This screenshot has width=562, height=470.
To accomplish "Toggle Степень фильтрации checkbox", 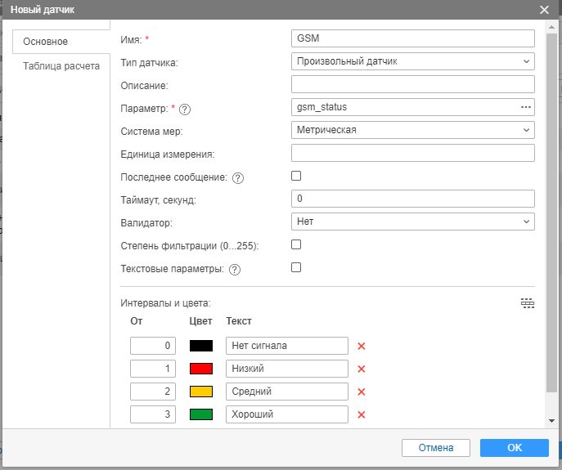I will (x=296, y=244).
